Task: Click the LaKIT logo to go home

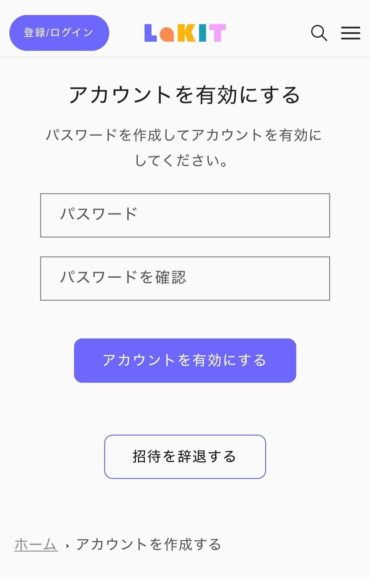Action: 185,33
